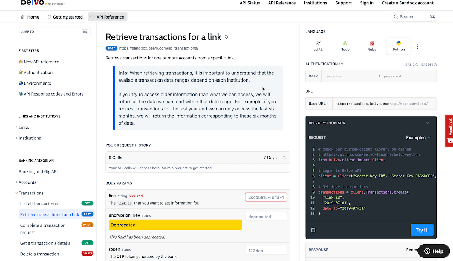Focus the Search box
This screenshot has width=453, height=261.
tap(414, 17)
